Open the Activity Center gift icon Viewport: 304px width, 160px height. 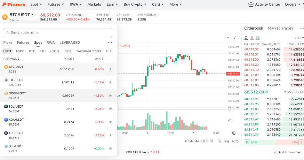(x=251, y=4)
